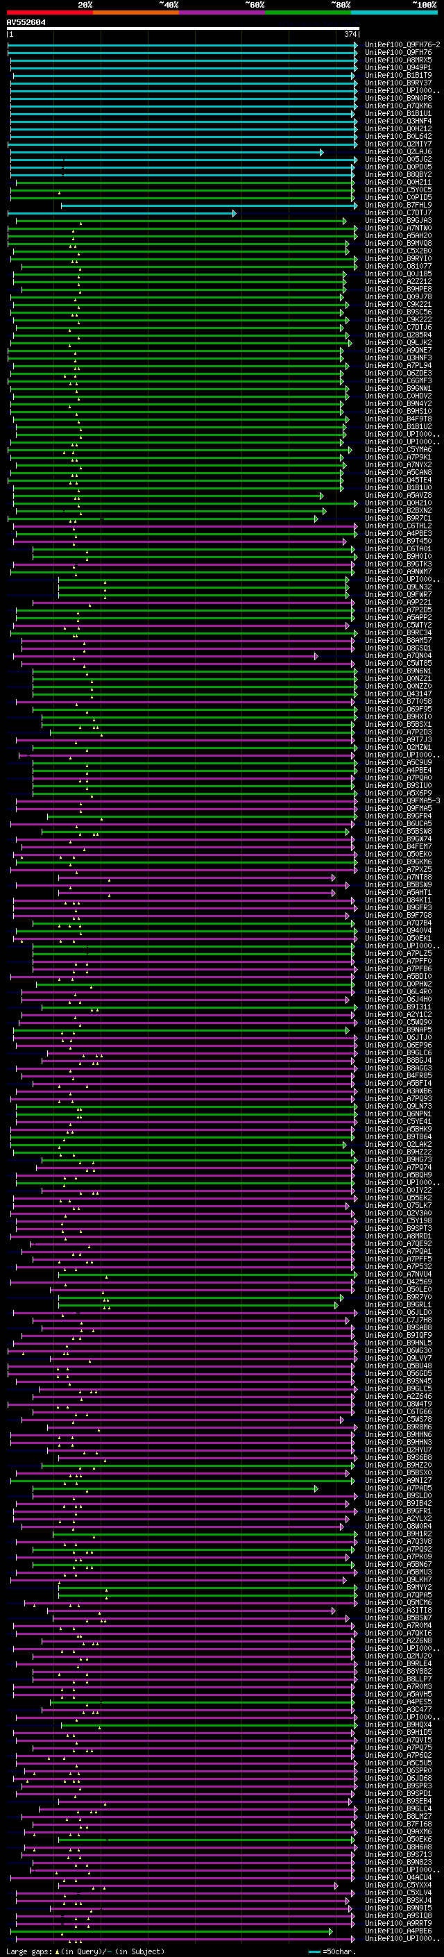The width and height of the screenshot is (444, 1957).
Task: Open hit UniRef100_A8MRX5
Action: coord(398,61)
